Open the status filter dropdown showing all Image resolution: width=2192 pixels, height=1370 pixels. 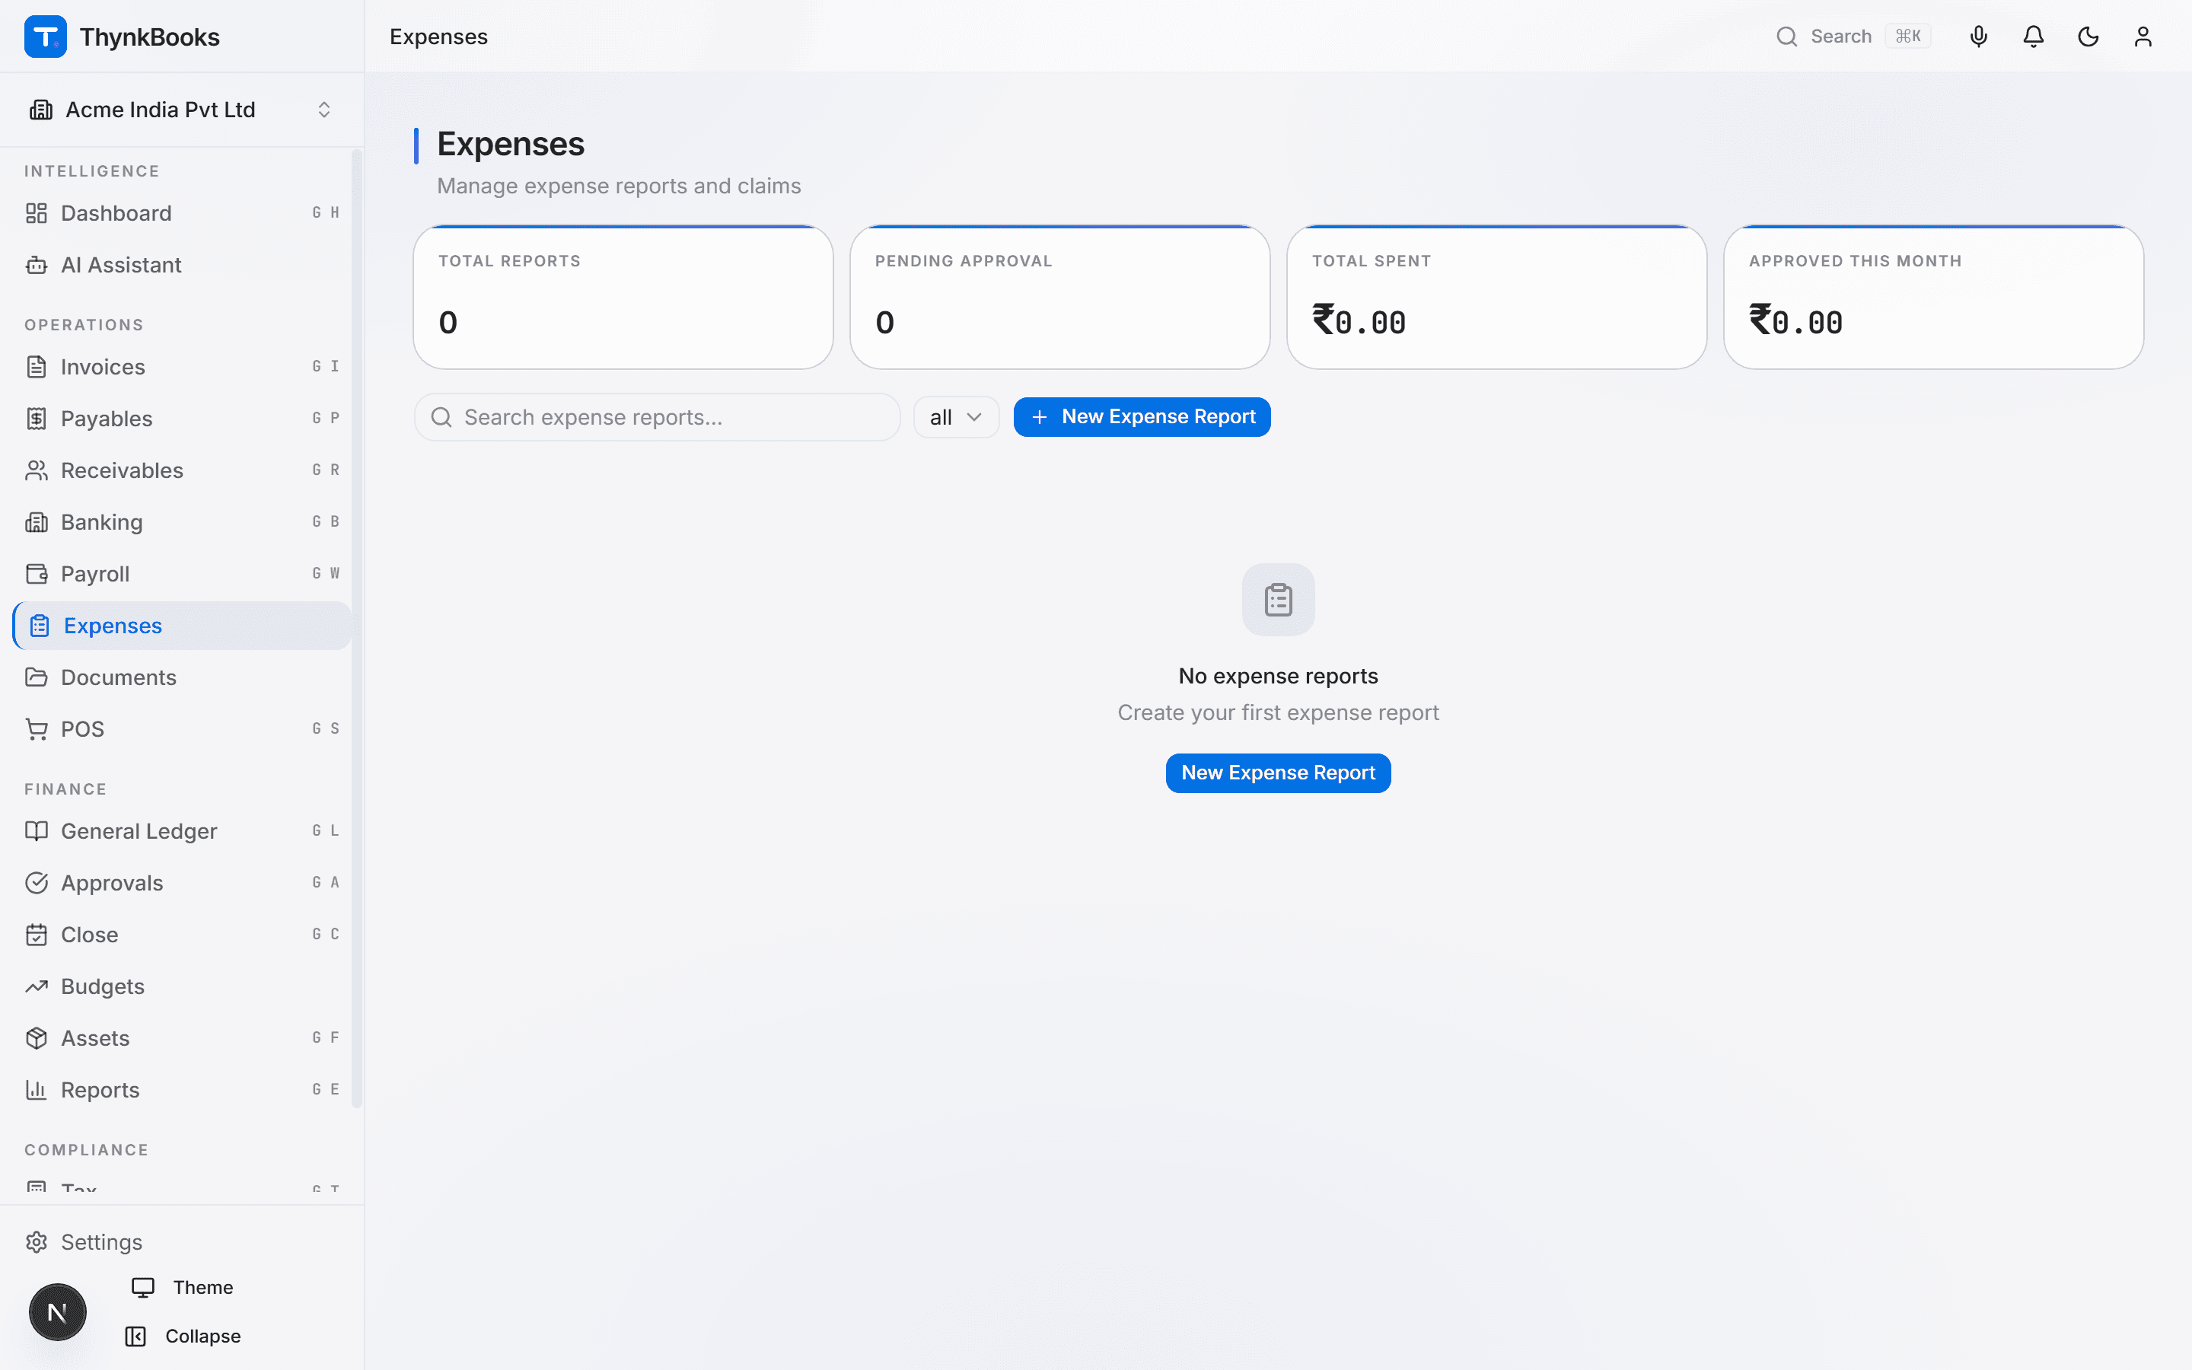(956, 417)
